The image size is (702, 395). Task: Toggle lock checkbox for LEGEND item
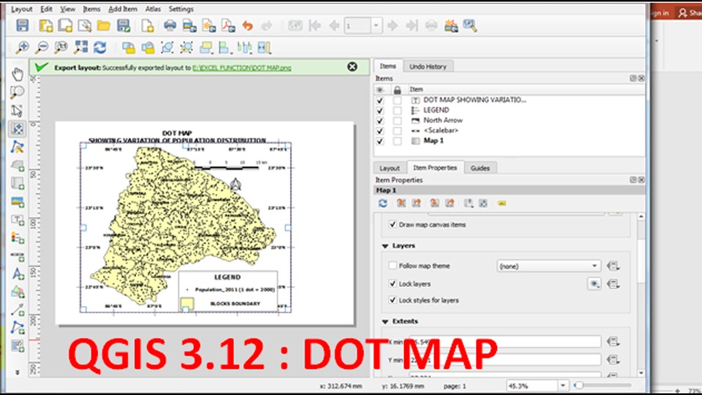coord(397,110)
